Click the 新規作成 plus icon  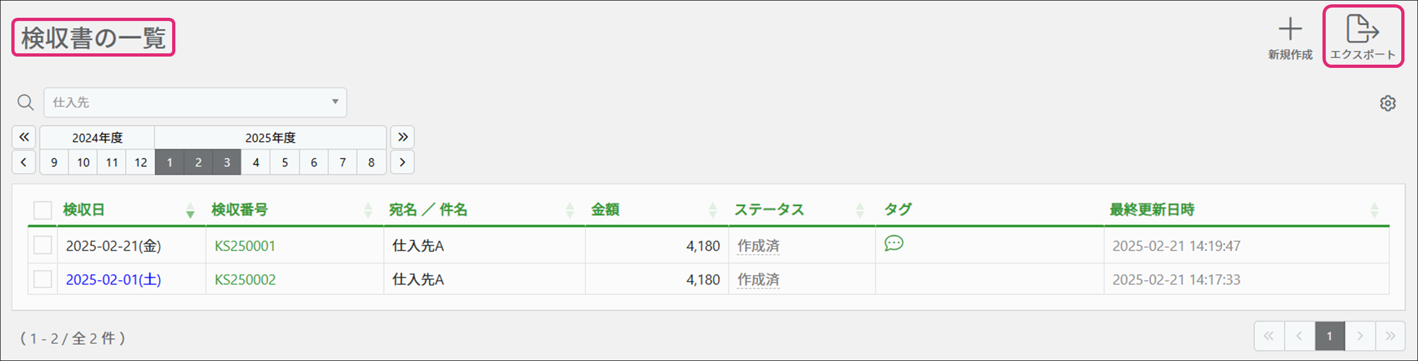tap(1290, 30)
